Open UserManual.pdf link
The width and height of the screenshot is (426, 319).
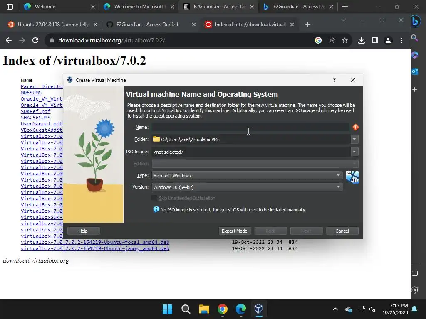pos(42,124)
